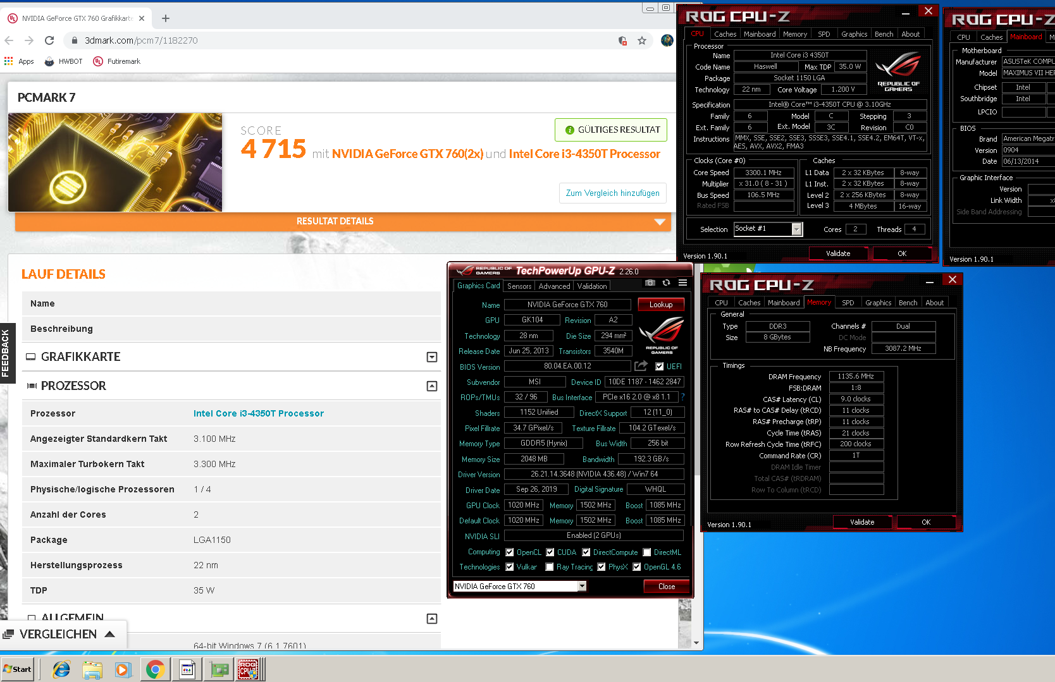
Task: Click the Close button in GPU-Z
Action: click(x=667, y=587)
